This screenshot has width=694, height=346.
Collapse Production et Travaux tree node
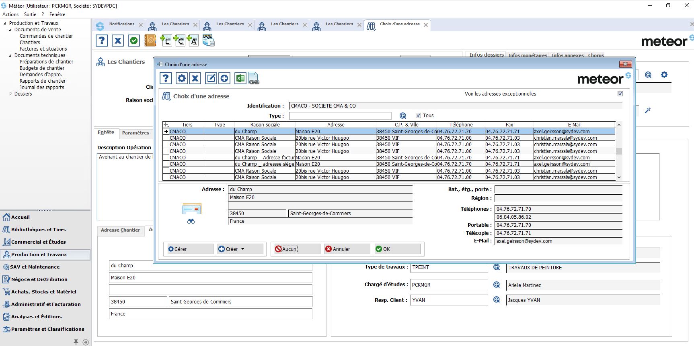coord(5,23)
